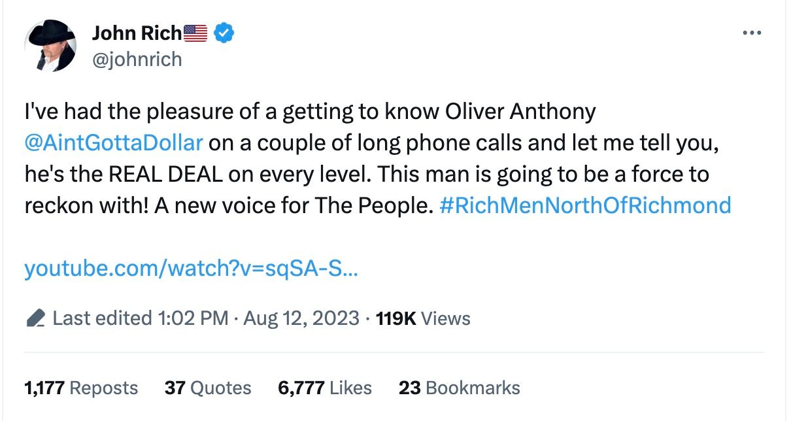Click the American flag emoji beside the name
The height and width of the screenshot is (421, 808).
click(x=195, y=32)
